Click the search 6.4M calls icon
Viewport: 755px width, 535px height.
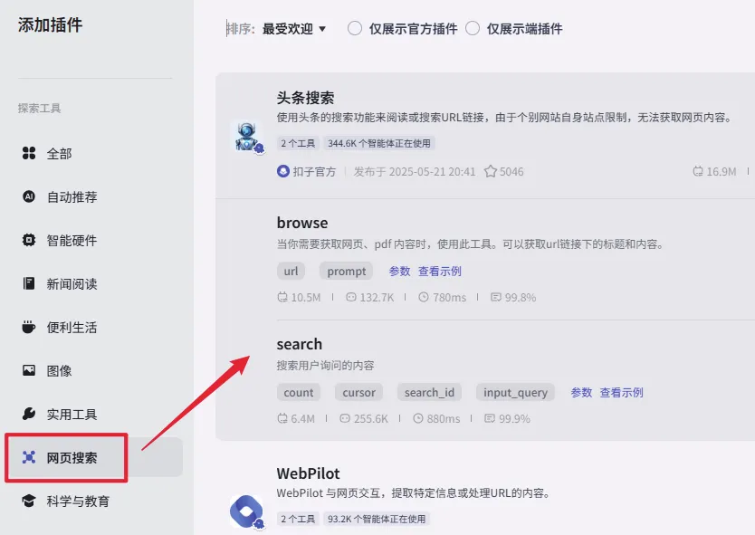pyautogui.click(x=282, y=418)
